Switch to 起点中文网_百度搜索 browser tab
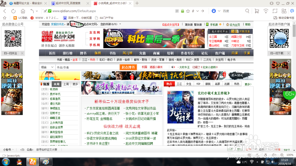Image resolution: width=296 pixels, height=166 pixels. tap(68, 3)
